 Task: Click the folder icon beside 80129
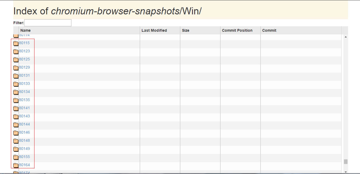click(16, 68)
